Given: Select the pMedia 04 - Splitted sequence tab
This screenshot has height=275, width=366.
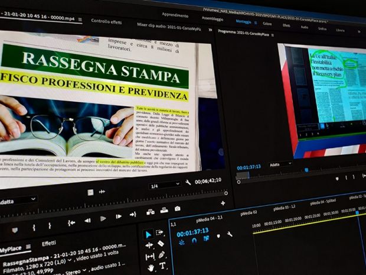Looking at the screenshot, I should (323, 202).
